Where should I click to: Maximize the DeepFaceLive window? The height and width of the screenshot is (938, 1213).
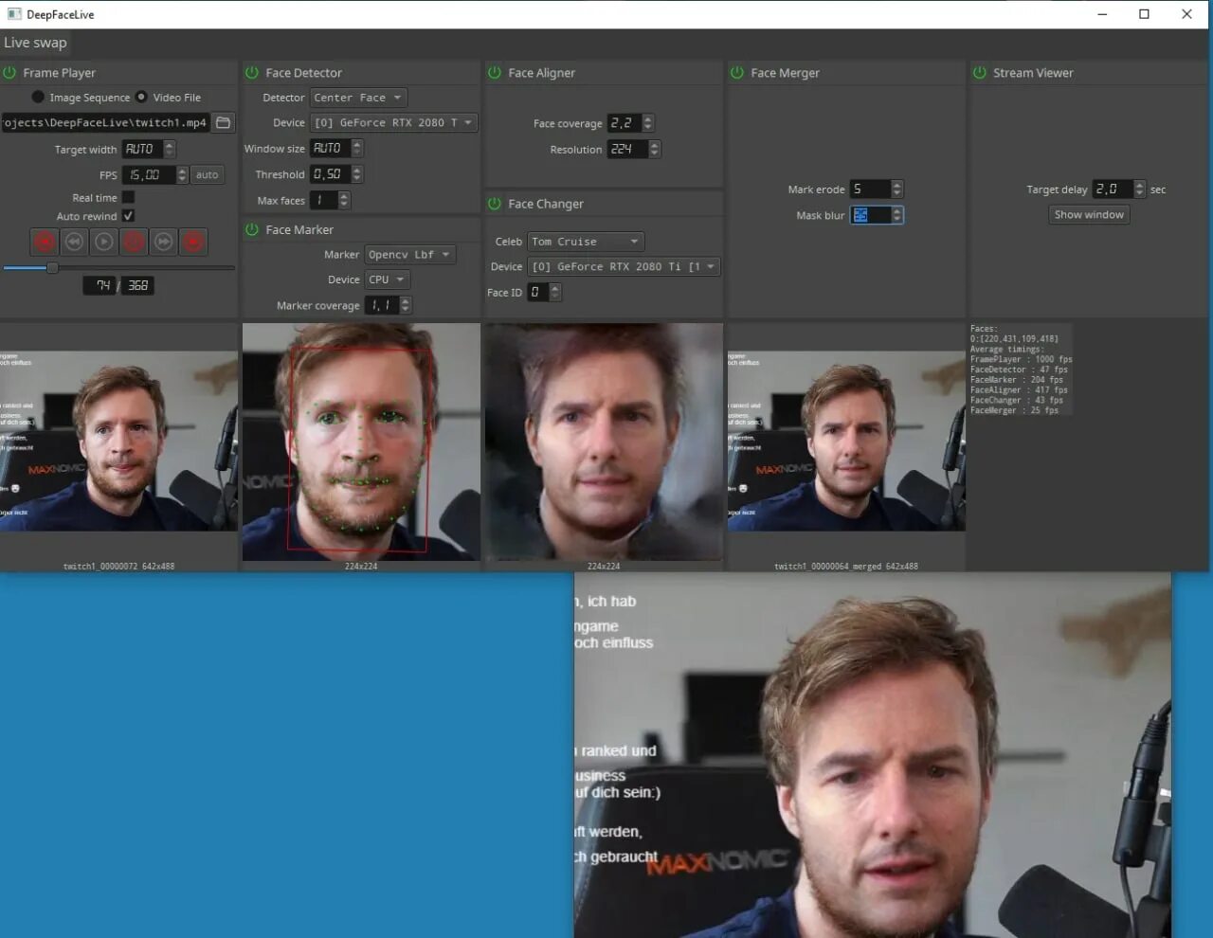tap(1144, 14)
